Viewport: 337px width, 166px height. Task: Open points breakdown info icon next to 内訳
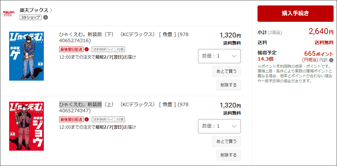point(331,60)
